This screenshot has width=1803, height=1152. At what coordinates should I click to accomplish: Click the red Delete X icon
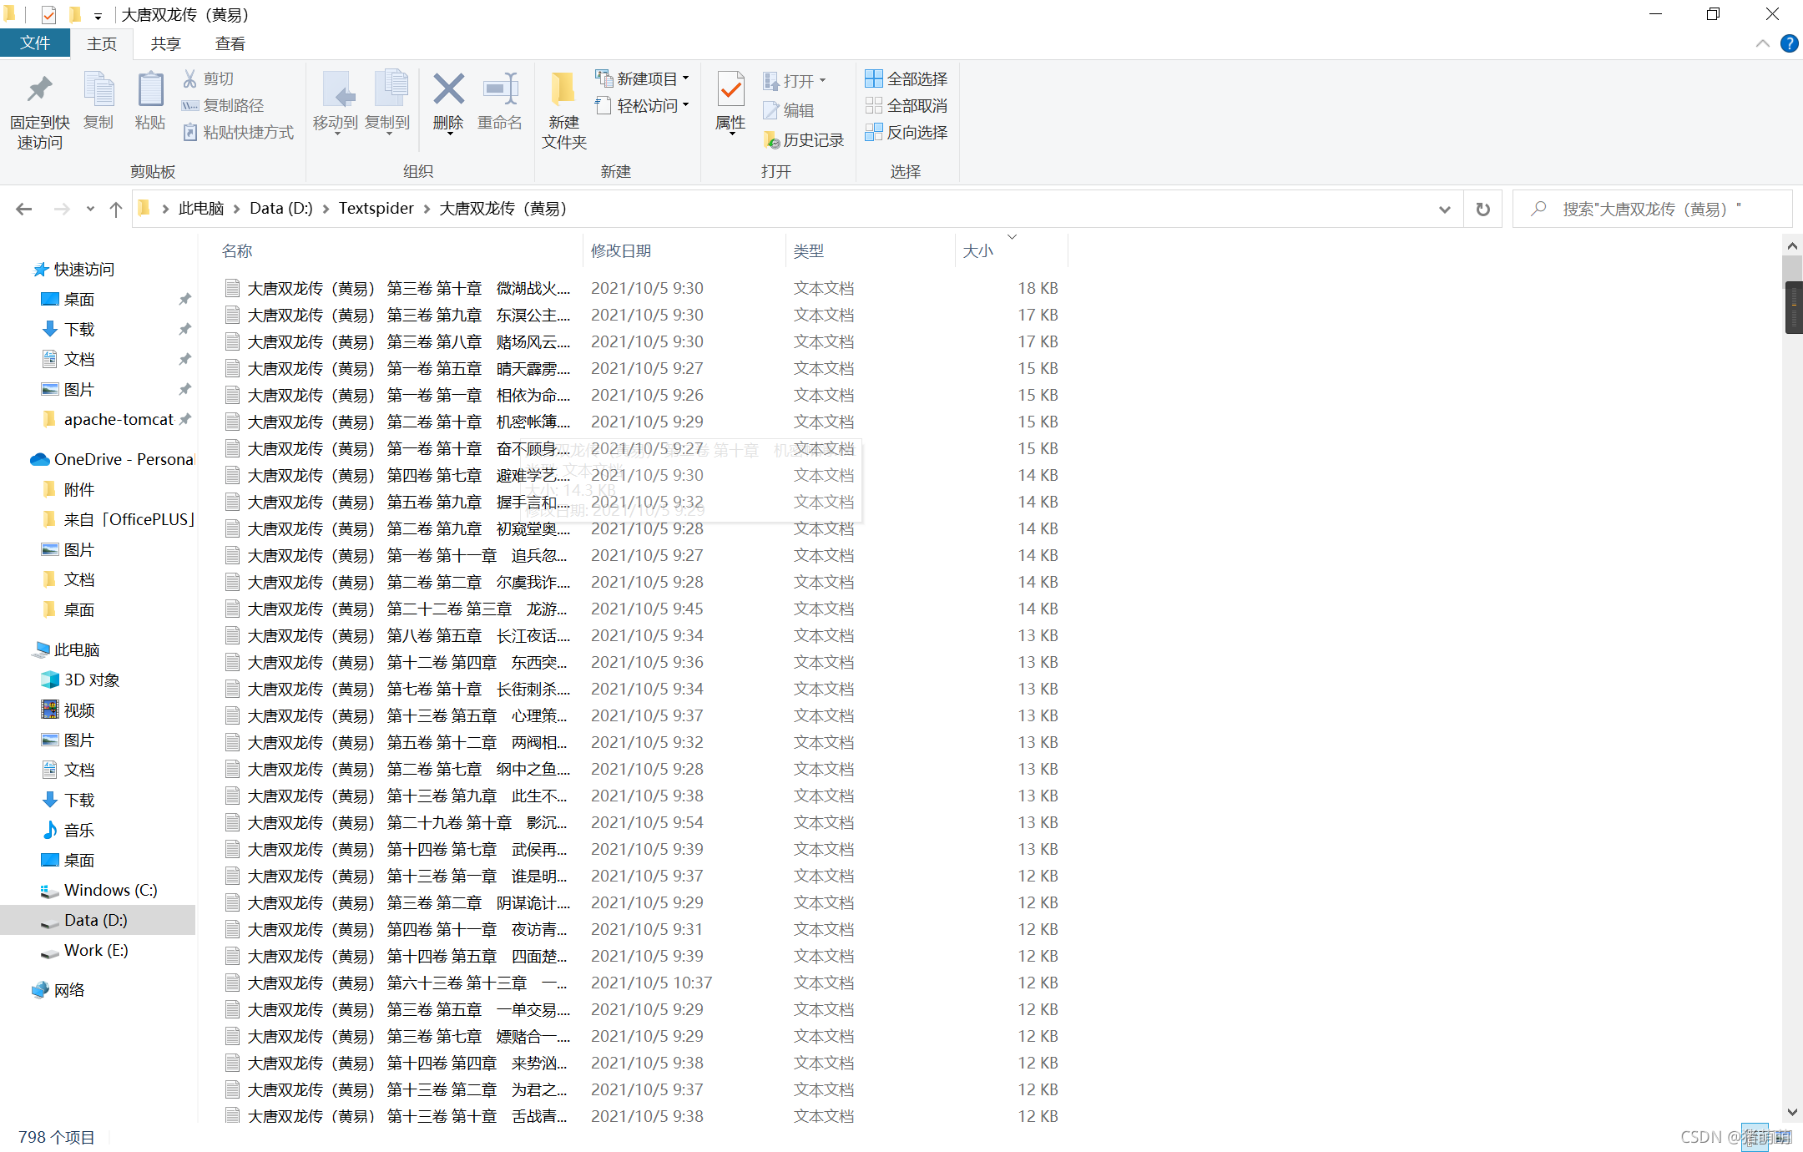[448, 89]
